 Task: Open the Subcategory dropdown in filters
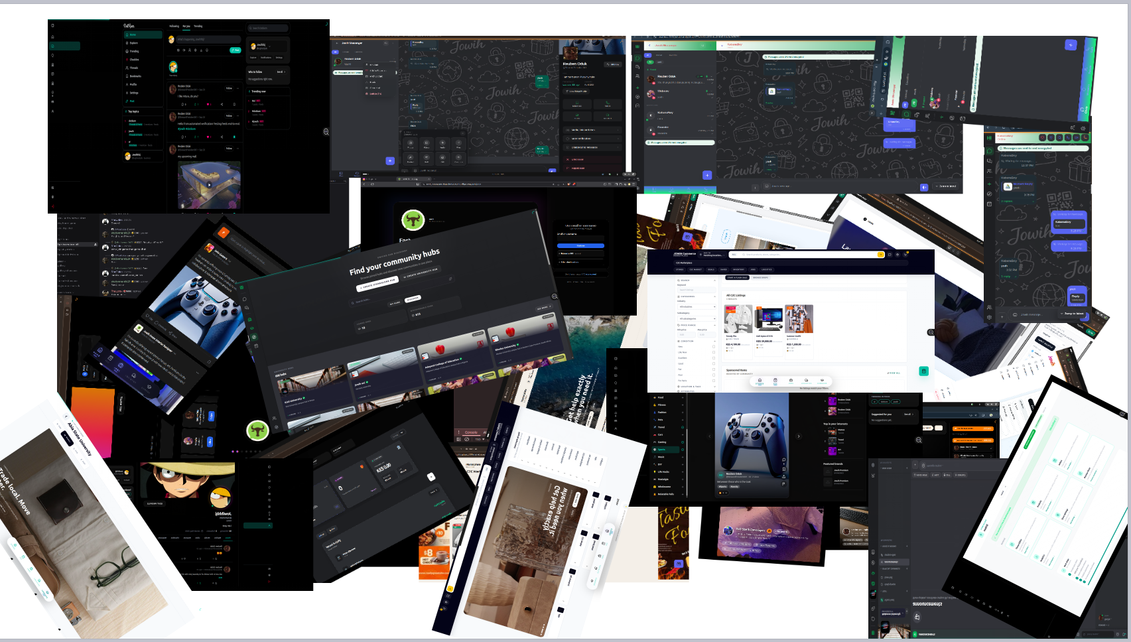(x=697, y=318)
